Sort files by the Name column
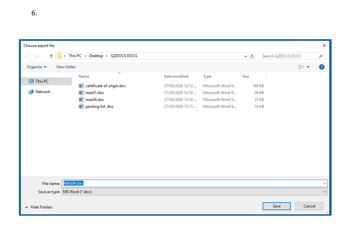The height and width of the screenshot is (230, 362). 84,77
